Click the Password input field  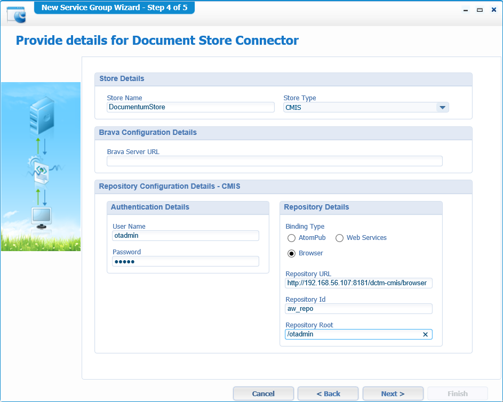point(185,261)
